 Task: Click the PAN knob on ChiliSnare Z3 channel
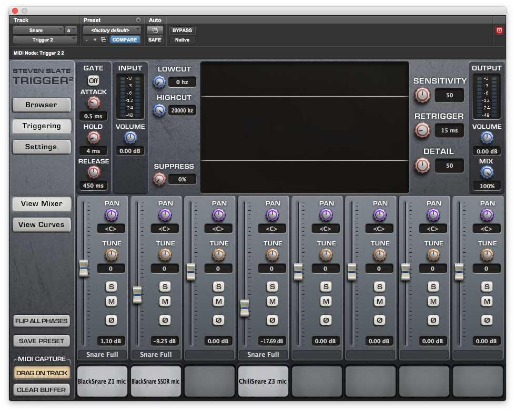point(272,215)
